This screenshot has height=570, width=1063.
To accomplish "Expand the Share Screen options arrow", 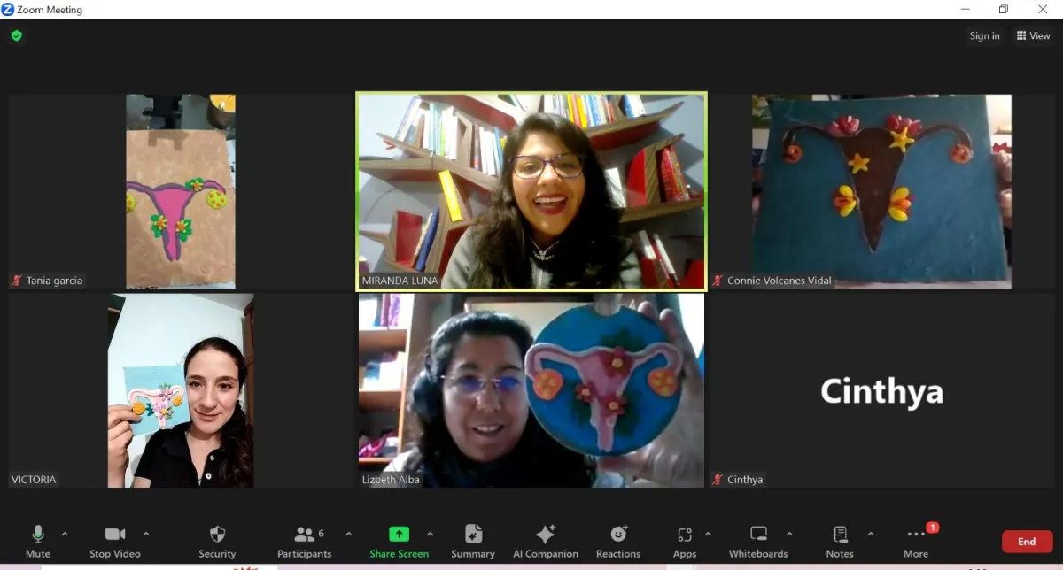I will [x=430, y=534].
